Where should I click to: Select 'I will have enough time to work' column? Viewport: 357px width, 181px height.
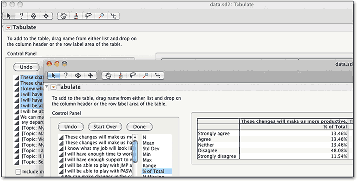point(96,154)
